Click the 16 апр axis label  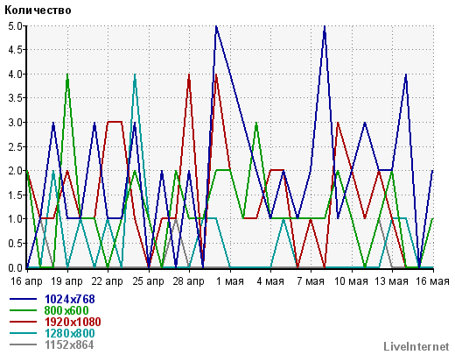(26, 281)
